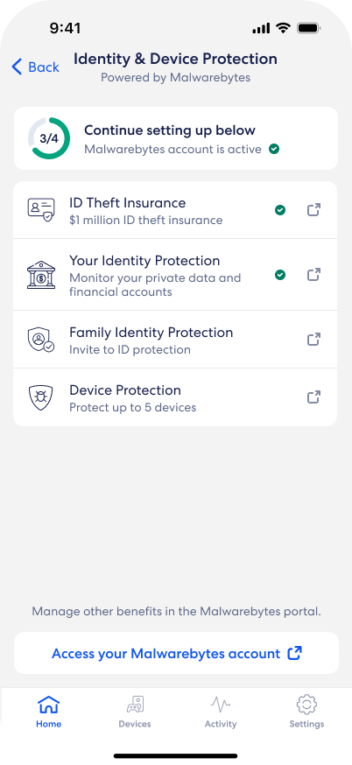The height and width of the screenshot is (765, 352).
Task: Click the bug shield Device Protection icon
Action: click(41, 397)
